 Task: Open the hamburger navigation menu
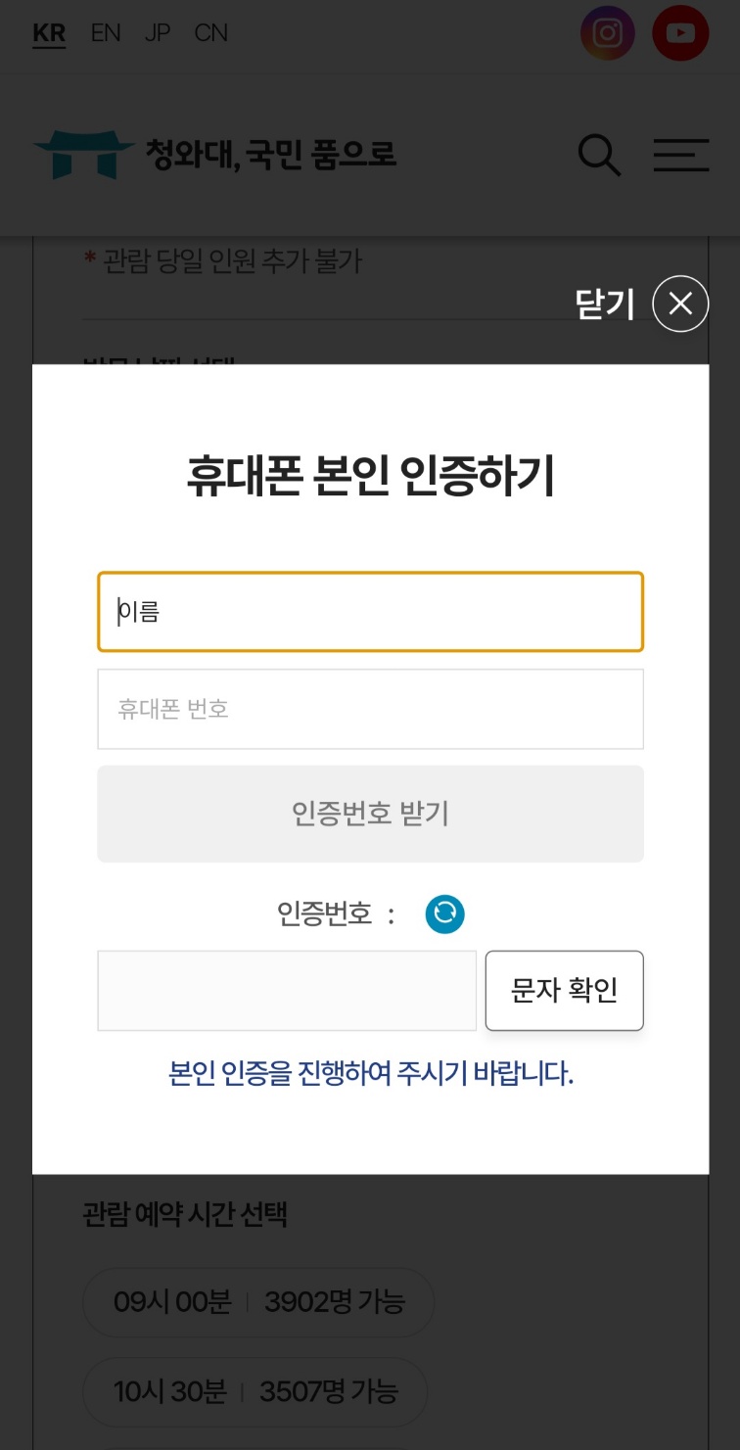pyautogui.click(x=680, y=155)
